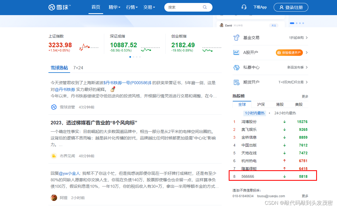Open 奥飞娱乐 in hot stocks list
The image size is (337, 208).
coord(249,129)
